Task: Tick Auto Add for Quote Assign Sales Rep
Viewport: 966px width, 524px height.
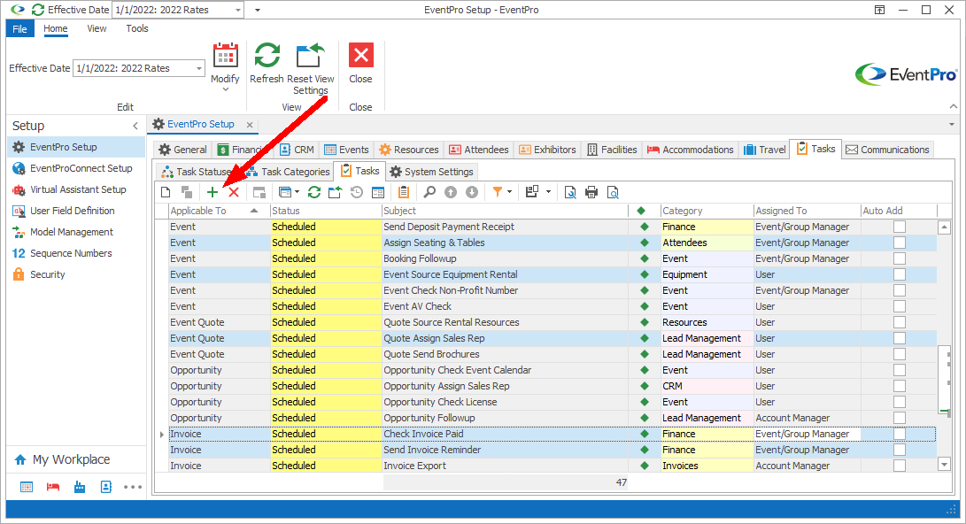Action: tap(900, 338)
